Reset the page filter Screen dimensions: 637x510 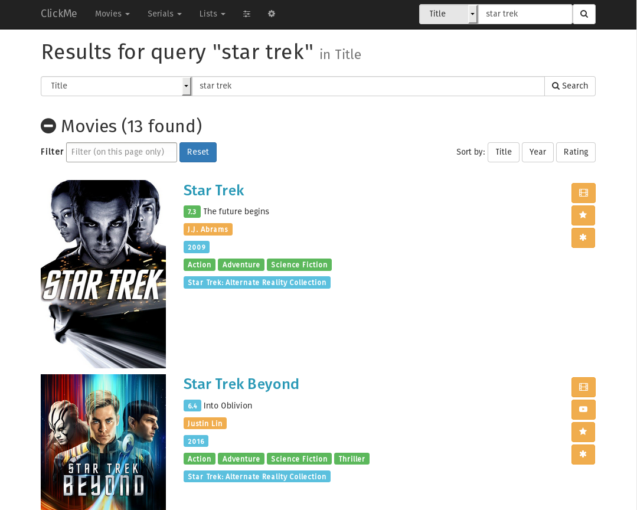click(x=198, y=152)
